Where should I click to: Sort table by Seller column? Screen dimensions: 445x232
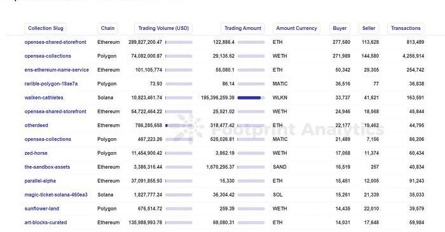tap(369, 29)
